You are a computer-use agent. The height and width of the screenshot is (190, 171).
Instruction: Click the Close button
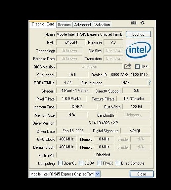(x=142, y=174)
